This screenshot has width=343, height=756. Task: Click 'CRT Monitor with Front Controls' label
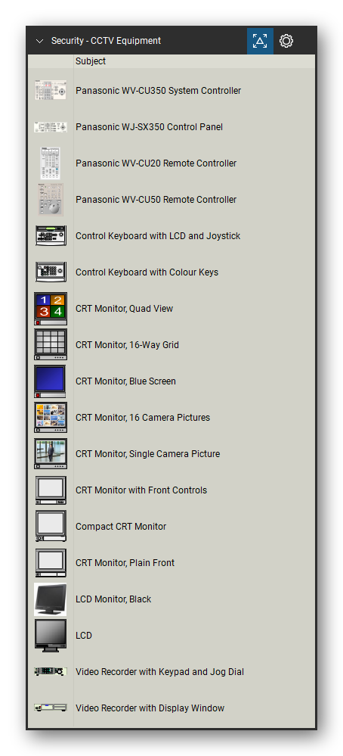click(141, 490)
